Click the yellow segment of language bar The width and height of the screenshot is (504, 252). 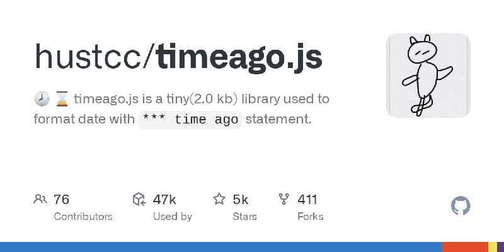(493, 247)
